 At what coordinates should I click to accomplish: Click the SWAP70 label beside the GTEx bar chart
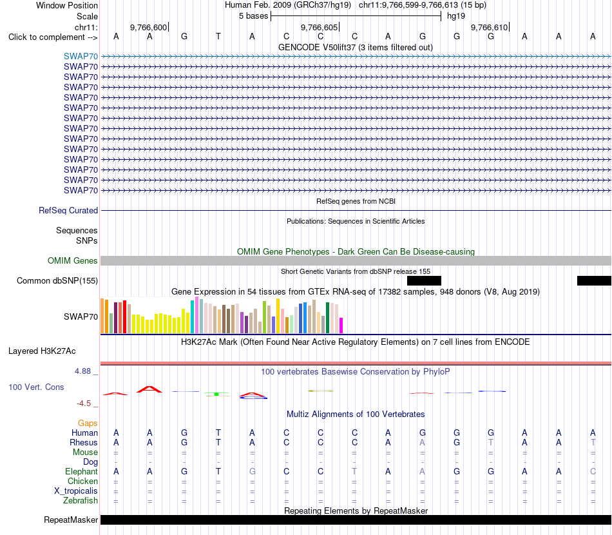coord(81,316)
